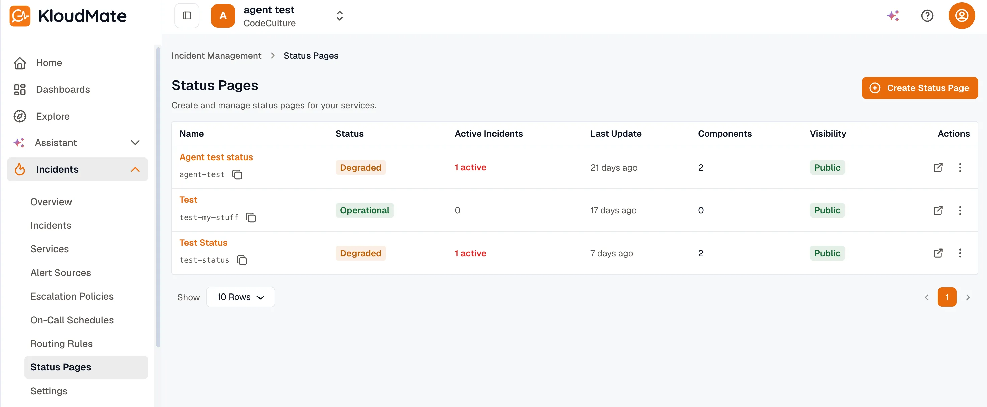Go to next page arrow
This screenshot has width=987, height=407.
tap(968, 297)
